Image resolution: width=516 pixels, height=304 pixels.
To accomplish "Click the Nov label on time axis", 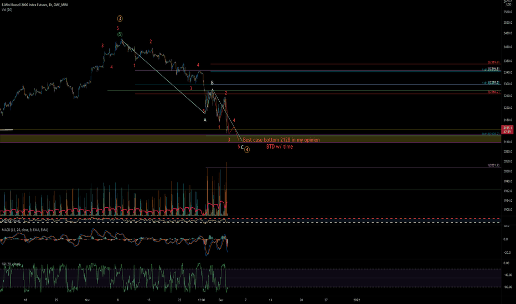I will pos(87,300).
